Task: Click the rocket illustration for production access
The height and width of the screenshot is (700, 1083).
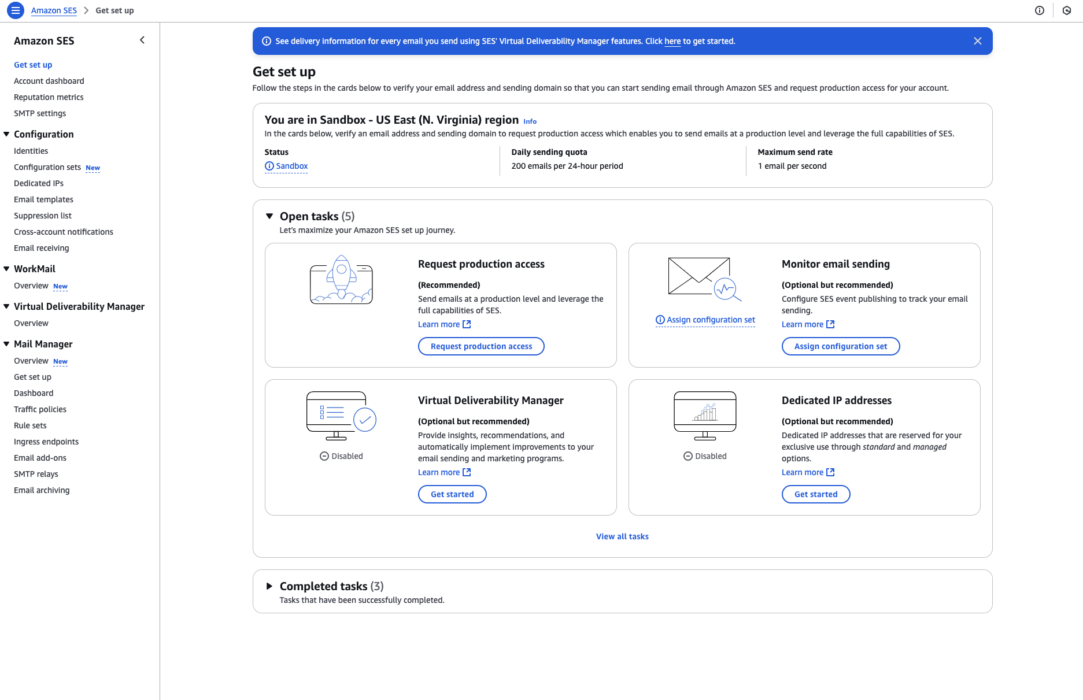Action: tap(341, 280)
